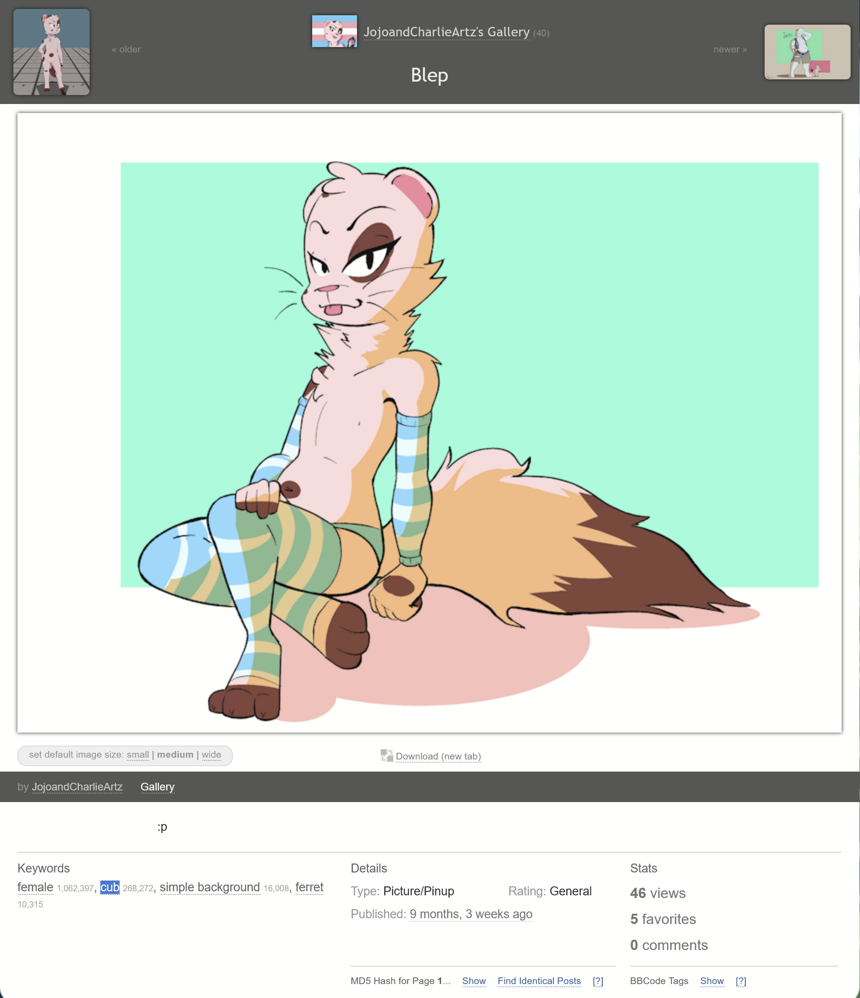Click the download icon beside Download link
The width and height of the screenshot is (860, 998).
[x=387, y=755]
